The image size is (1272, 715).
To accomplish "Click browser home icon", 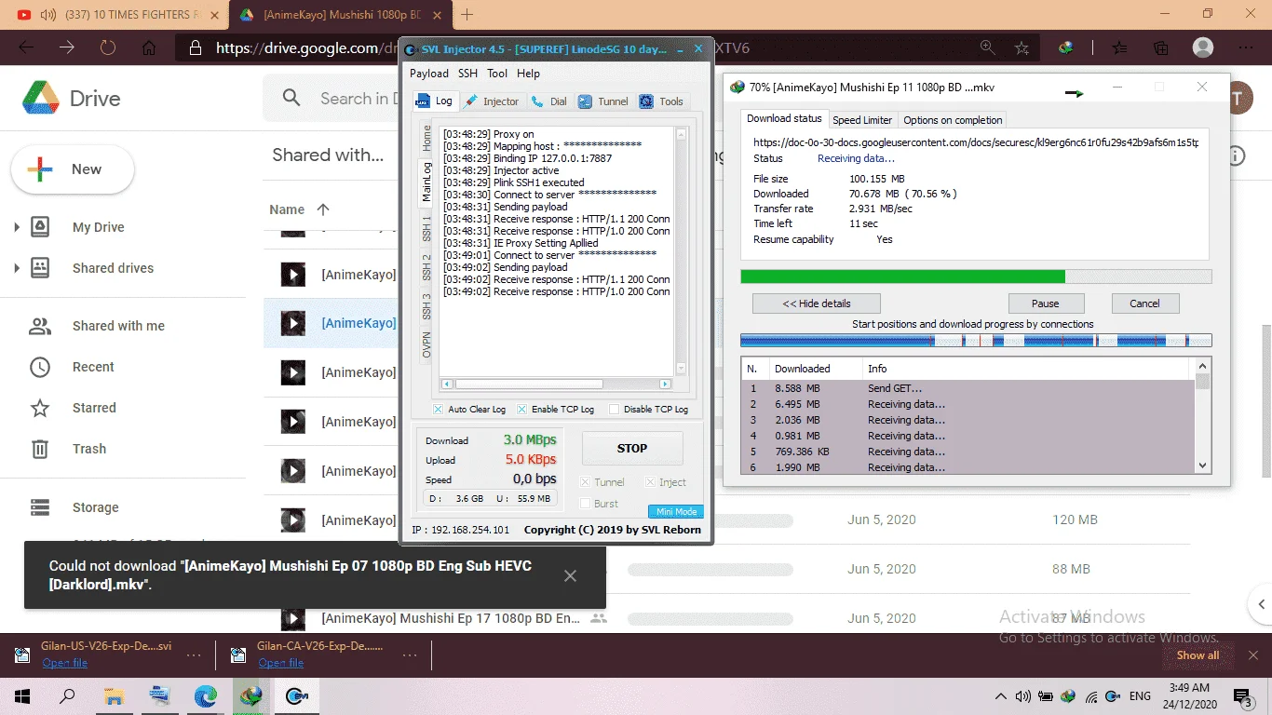I will (149, 47).
